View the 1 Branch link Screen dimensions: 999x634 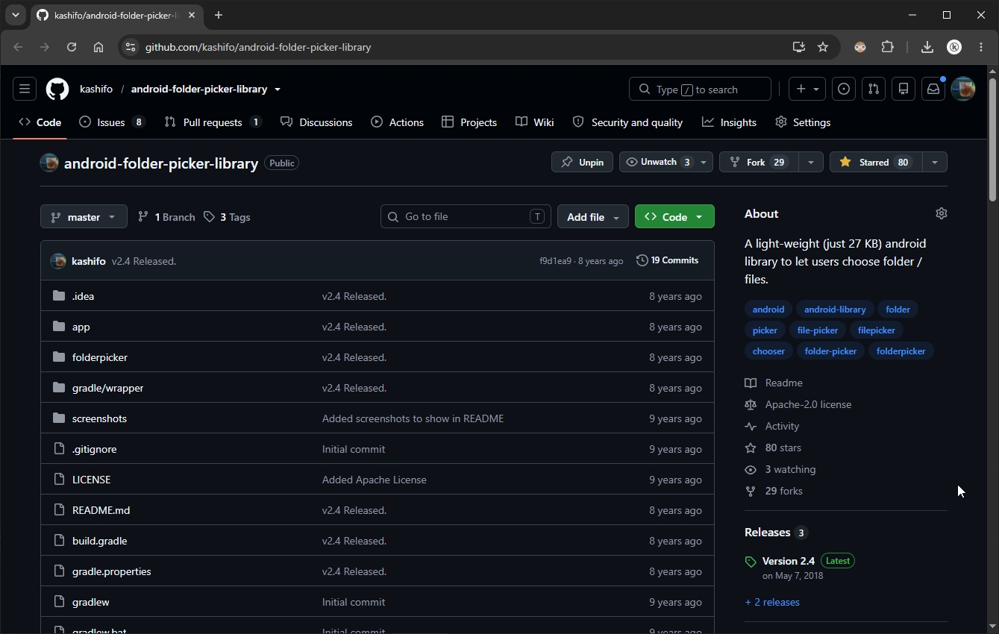click(166, 217)
